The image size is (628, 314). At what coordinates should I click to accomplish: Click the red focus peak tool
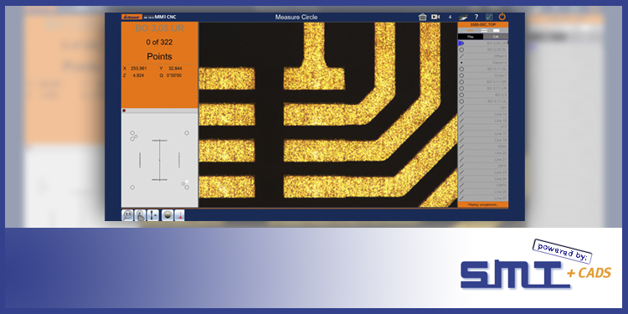click(180, 215)
